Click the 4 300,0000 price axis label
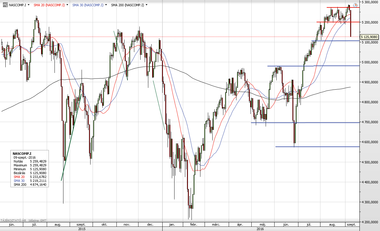380x231 pixels. [x=370, y=202]
